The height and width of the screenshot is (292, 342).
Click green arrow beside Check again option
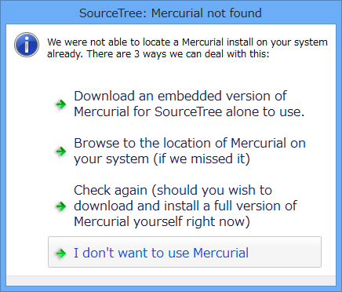(61, 206)
